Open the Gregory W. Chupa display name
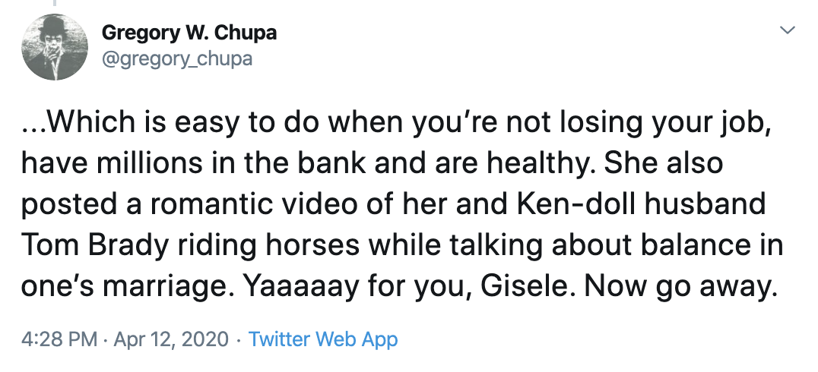Image resolution: width=818 pixels, height=372 pixels. [189, 33]
